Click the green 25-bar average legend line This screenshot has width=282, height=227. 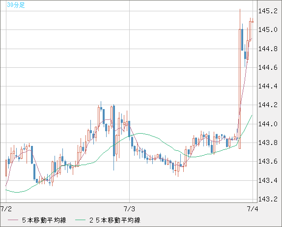pyautogui.click(x=80, y=220)
